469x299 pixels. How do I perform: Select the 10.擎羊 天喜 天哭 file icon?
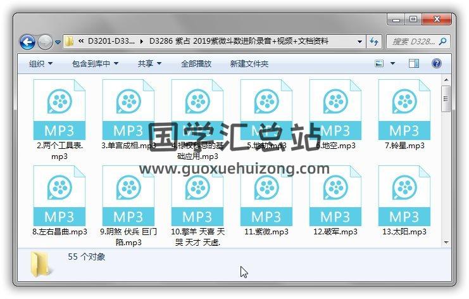coord(197,196)
